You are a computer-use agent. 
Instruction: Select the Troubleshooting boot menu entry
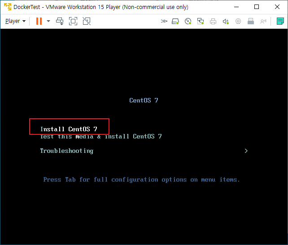pyautogui.click(x=67, y=151)
